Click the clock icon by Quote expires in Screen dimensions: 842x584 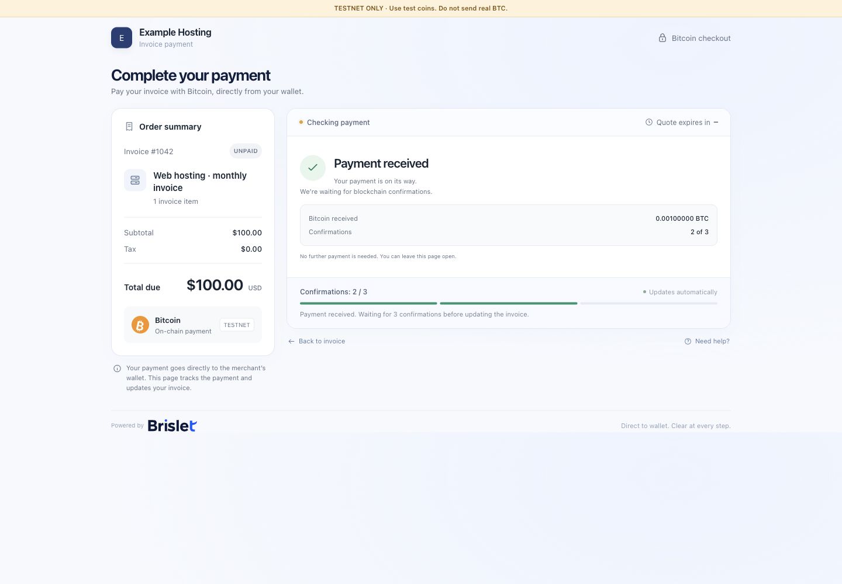pos(649,123)
